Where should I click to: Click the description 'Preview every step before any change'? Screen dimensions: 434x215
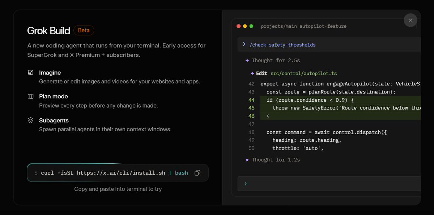(x=98, y=106)
